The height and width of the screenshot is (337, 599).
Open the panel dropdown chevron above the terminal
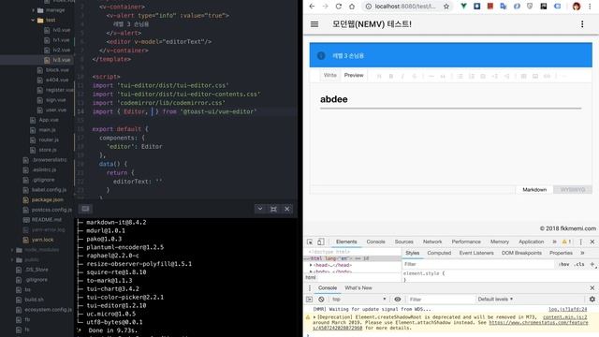point(260,209)
